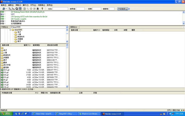Toggle the remote directory tree view
The width and height of the screenshot is (185, 116).
click(14, 9)
